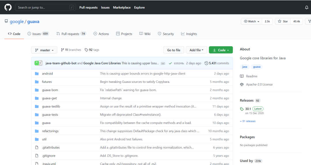Click the commit history clock icon
Image resolution: width=311 pixels, height=165 pixels.
[x=206, y=63]
